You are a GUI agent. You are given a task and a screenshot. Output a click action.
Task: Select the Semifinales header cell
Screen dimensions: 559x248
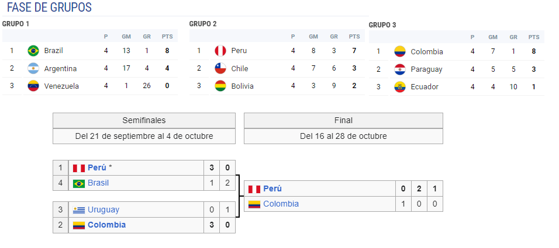pos(144,121)
